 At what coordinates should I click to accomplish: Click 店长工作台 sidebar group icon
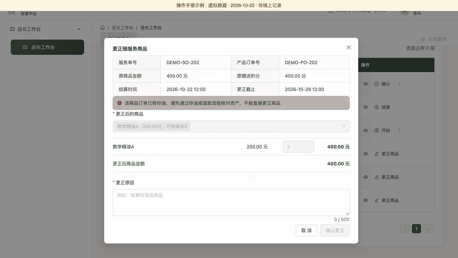12,29
